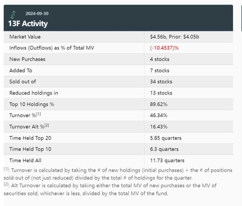The height and width of the screenshot is (206, 242).
Task: Click the 89.62% holdings value
Action: click(158, 104)
